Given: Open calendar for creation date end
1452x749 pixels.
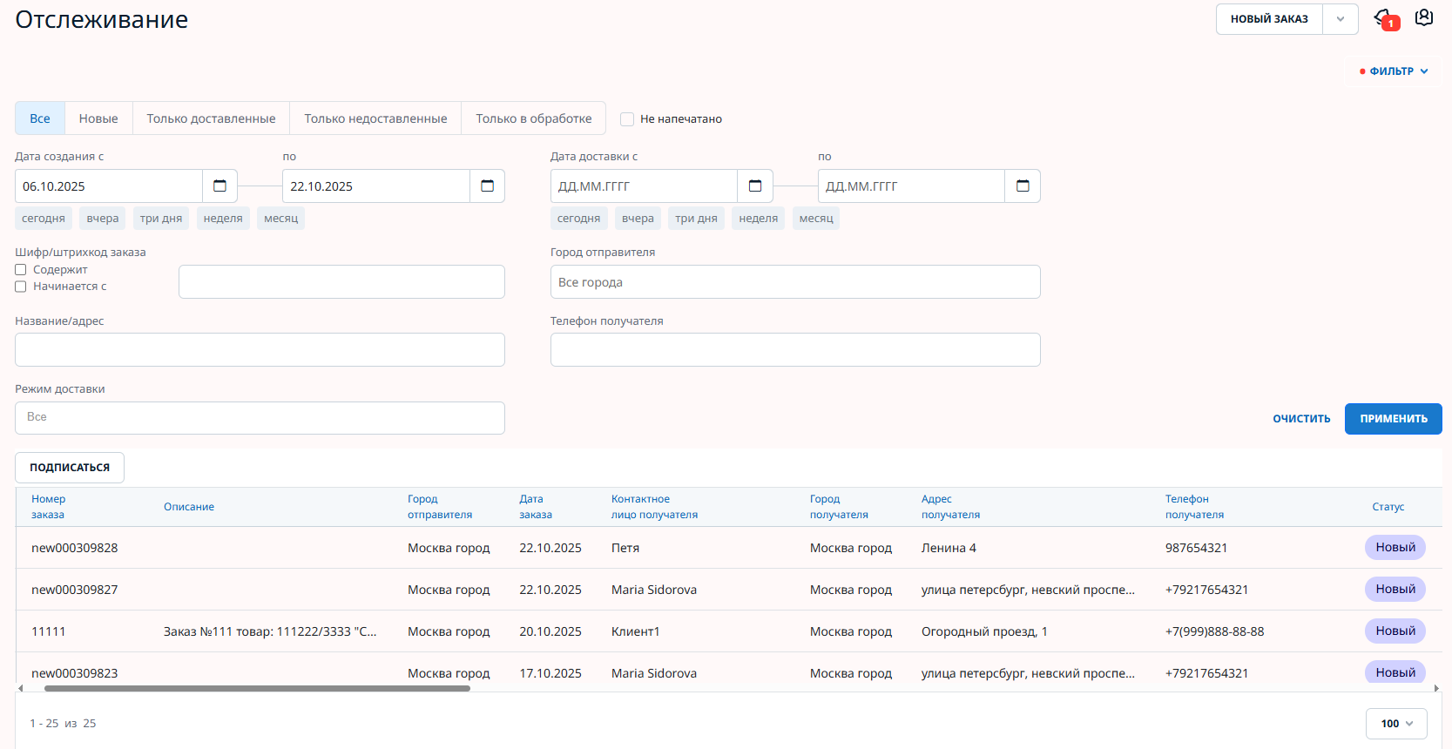Looking at the screenshot, I should click(x=487, y=186).
